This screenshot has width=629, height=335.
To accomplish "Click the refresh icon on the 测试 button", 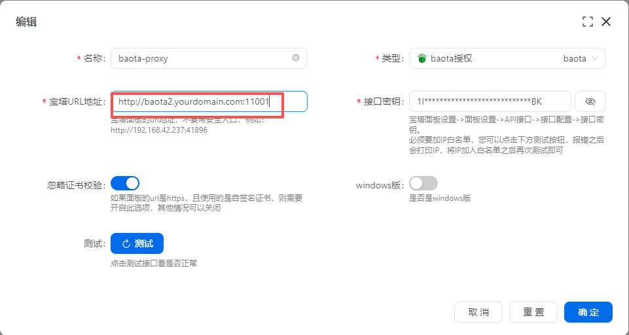I will click(126, 243).
